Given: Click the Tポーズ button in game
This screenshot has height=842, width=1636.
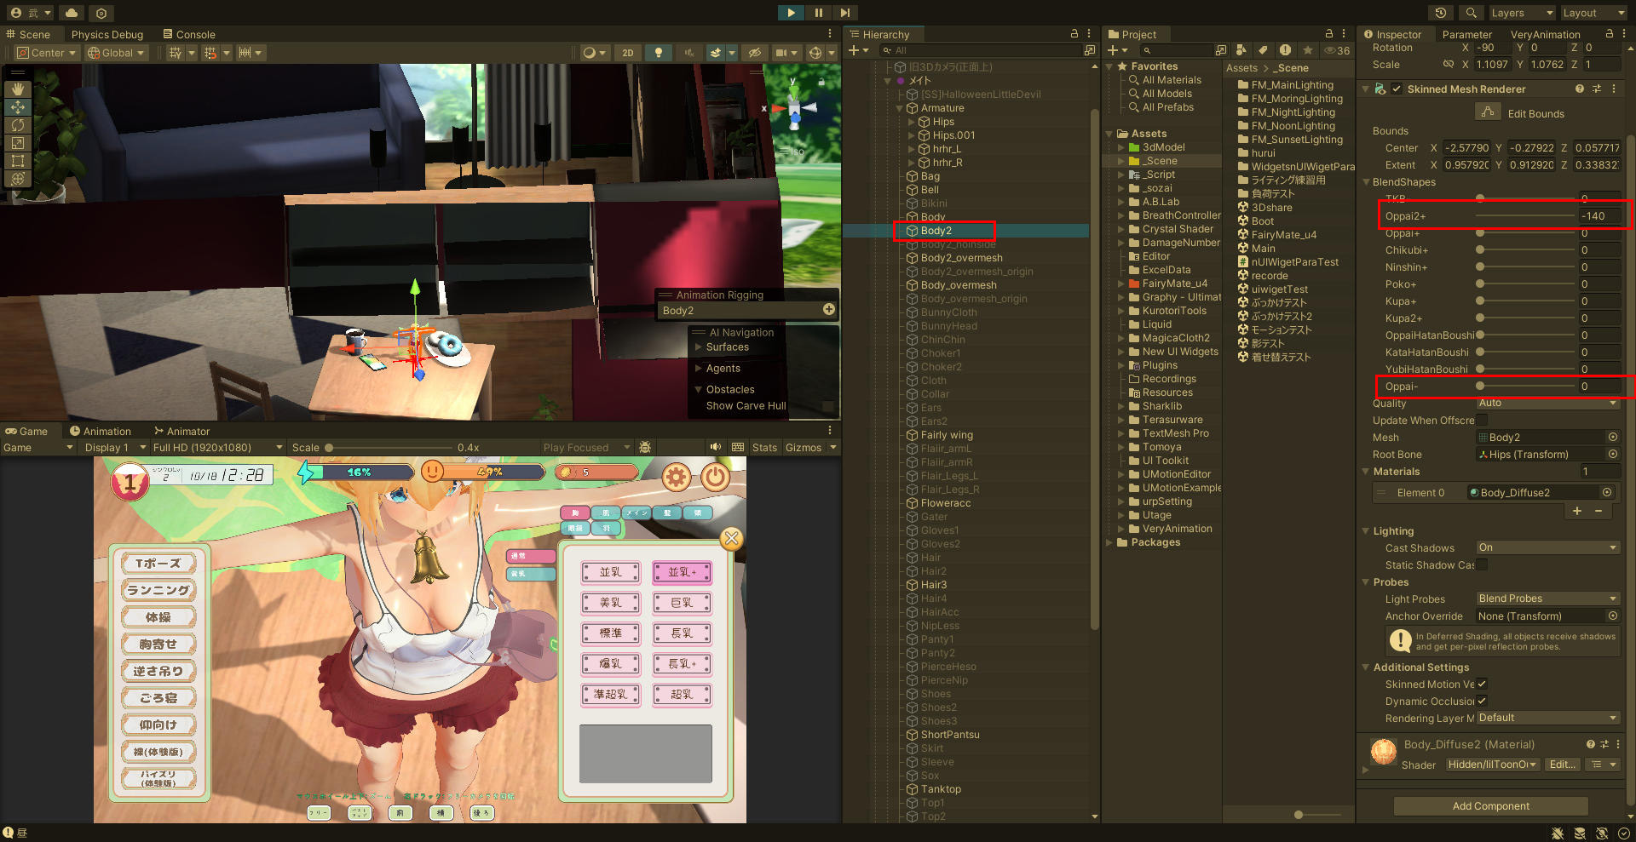Looking at the screenshot, I should point(158,563).
